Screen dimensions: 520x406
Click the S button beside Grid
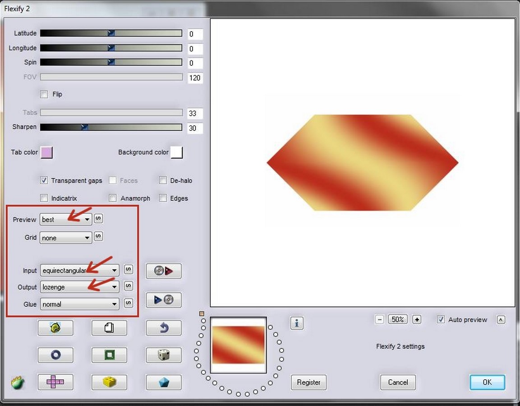coord(98,236)
